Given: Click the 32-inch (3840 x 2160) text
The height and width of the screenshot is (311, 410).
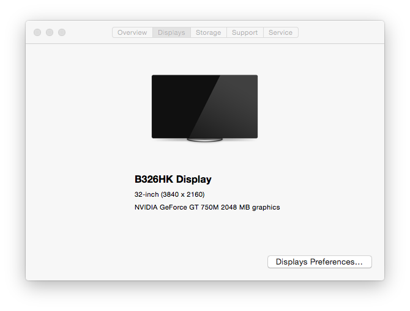Looking at the screenshot, I should pyautogui.click(x=170, y=194).
